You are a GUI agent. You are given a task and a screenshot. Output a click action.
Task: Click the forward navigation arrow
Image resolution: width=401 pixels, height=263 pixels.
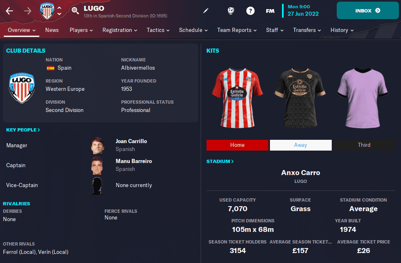point(28,11)
